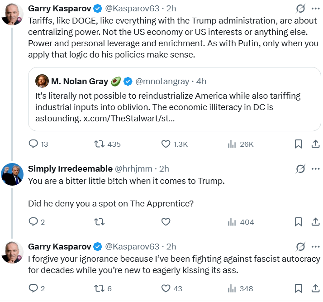
Task: Open M. Nolan Gray's quoted tweet avatar
Action: point(42,81)
